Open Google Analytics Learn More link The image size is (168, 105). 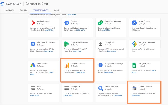(80, 72)
